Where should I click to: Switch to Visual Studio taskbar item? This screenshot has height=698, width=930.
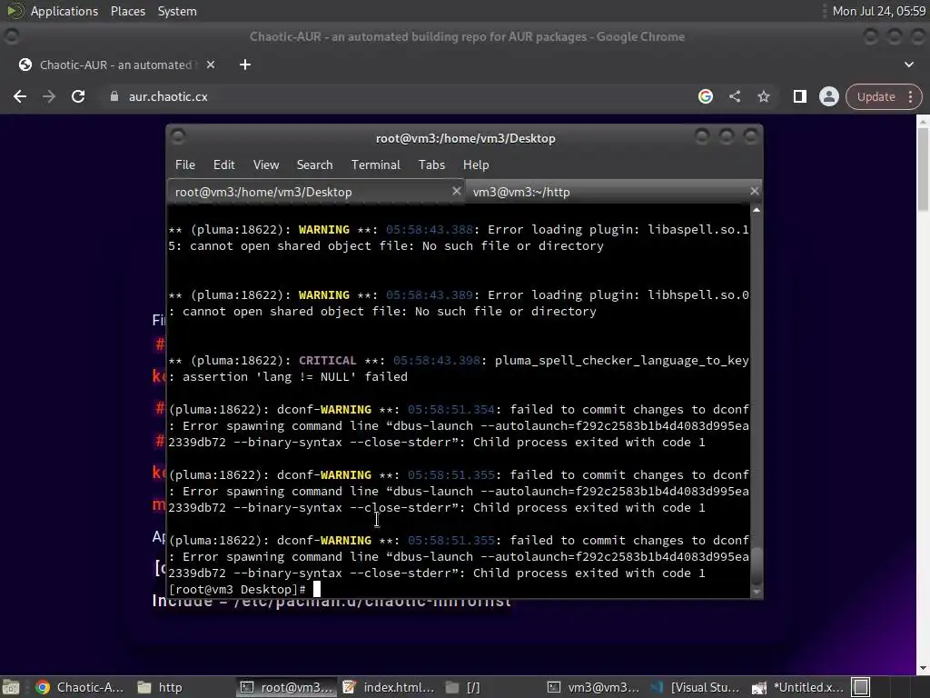(695, 687)
